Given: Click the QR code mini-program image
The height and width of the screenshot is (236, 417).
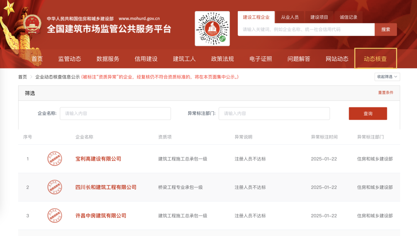Looking at the screenshot, I should pos(212,28).
